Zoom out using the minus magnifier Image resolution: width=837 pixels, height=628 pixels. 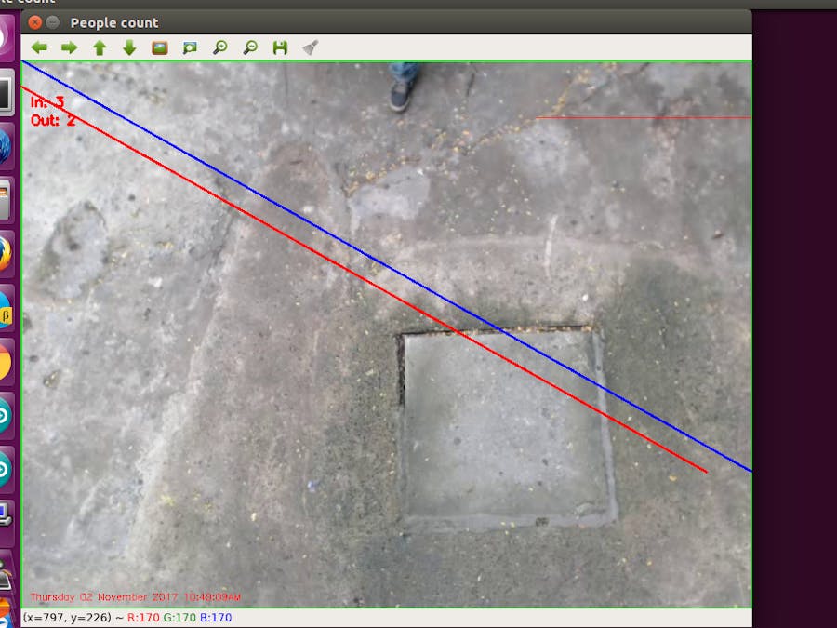pyautogui.click(x=250, y=46)
